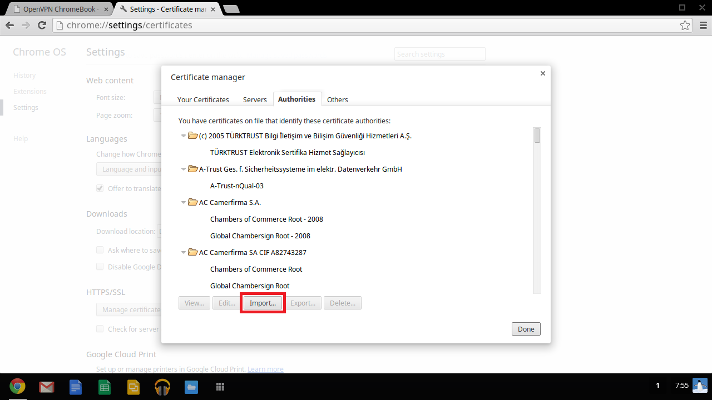Collapse the AC Camerfirma S.A. folder
Screen dimensions: 712x400
pos(184,202)
